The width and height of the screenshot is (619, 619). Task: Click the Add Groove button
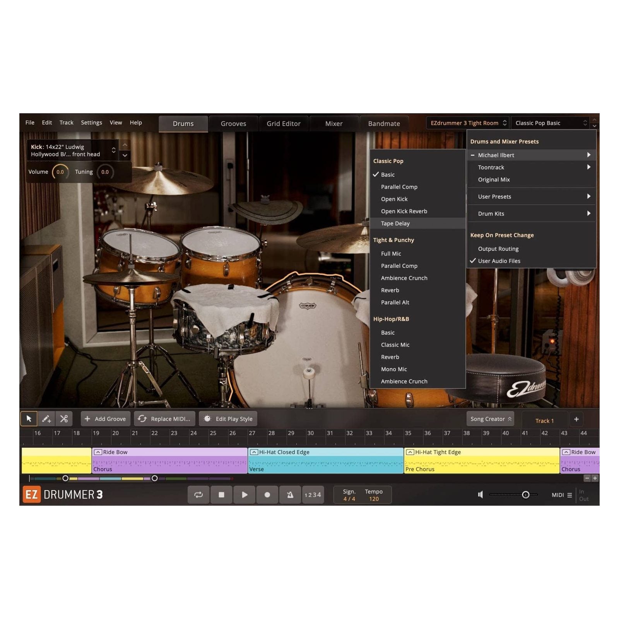(105, 419)
